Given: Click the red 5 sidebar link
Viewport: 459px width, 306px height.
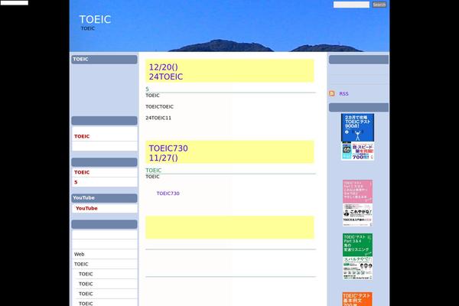Looking at the screenshot, I should 76,182.
